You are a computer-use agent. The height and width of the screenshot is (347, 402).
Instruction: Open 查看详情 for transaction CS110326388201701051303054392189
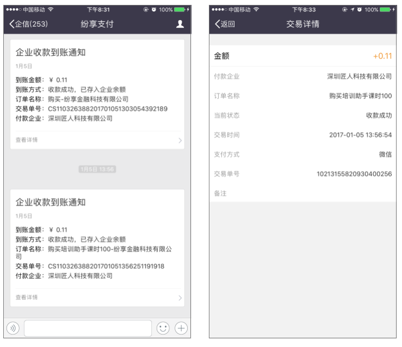coord(27,140)
